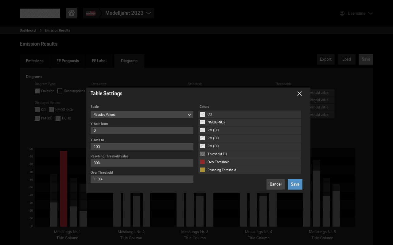Click the user profile icon beside Username
The image size is (393, 245).
click(342, 13)
